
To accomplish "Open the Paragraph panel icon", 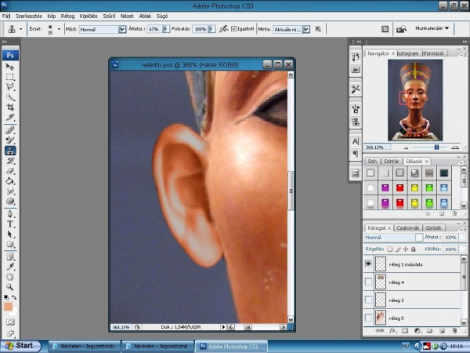I will [355, 154].
